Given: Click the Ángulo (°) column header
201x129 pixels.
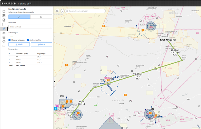Looking at the screenshot, I should click(x=41, y=54).
